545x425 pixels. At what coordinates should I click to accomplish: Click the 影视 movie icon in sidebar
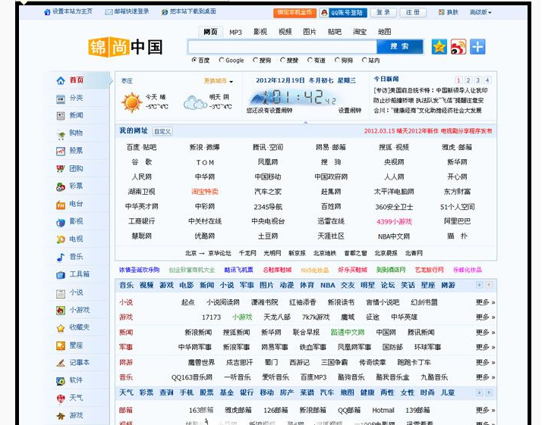[61, 222]
